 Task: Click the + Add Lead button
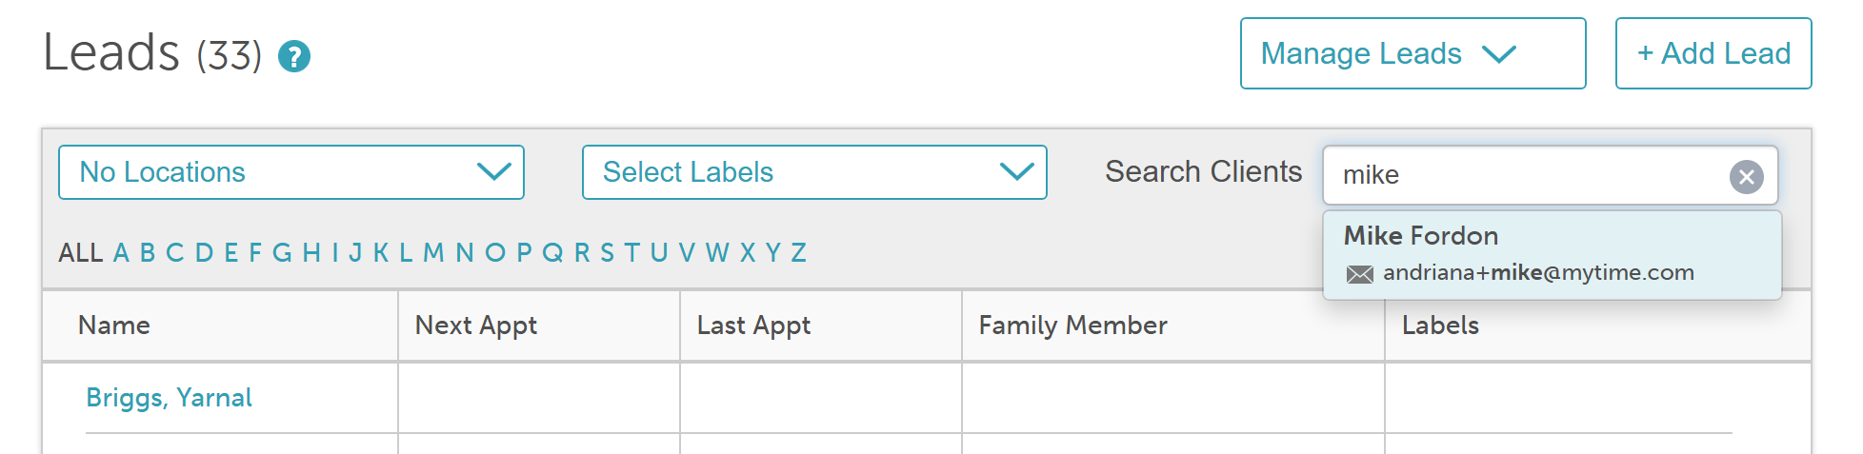(x=1713, y=54)
